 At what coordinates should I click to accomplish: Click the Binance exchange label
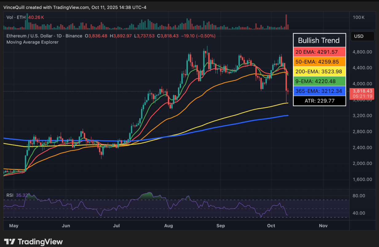(74, 36)
